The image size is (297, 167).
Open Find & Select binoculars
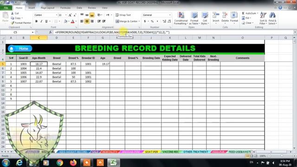point(272,18)
